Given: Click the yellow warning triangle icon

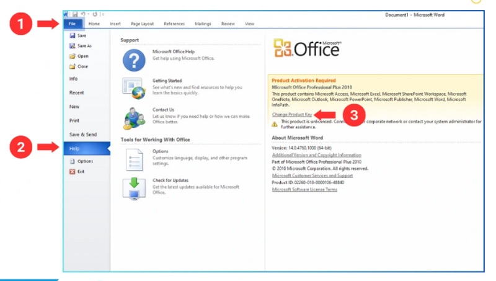Looking at the screenshot, I should click(x=275, y=124).
